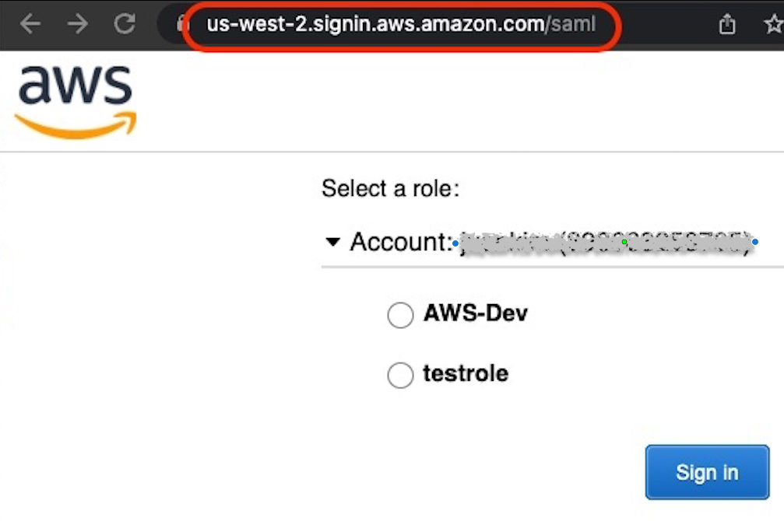
Task: Go forward to the next page
Action: point(77,23)
